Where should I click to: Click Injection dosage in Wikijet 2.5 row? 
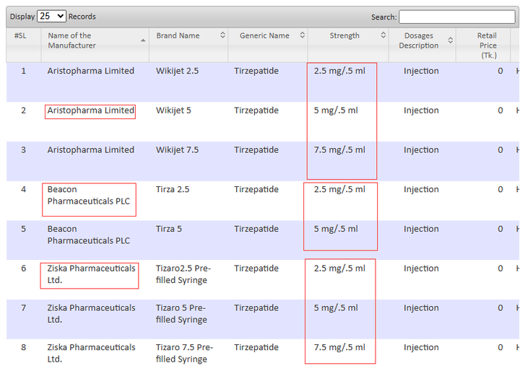pos(421,71)
